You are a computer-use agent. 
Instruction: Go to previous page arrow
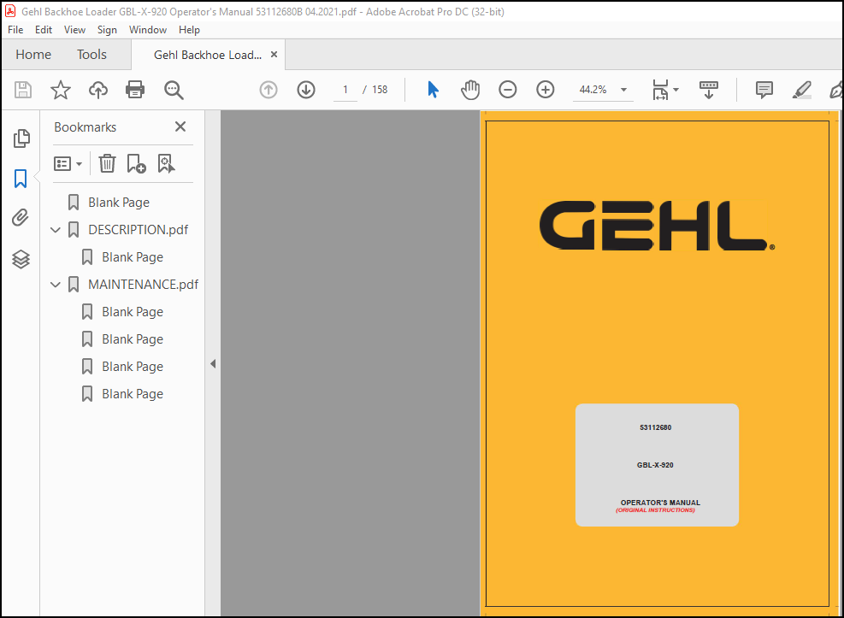pyautogui.click(x=269, y=90)
